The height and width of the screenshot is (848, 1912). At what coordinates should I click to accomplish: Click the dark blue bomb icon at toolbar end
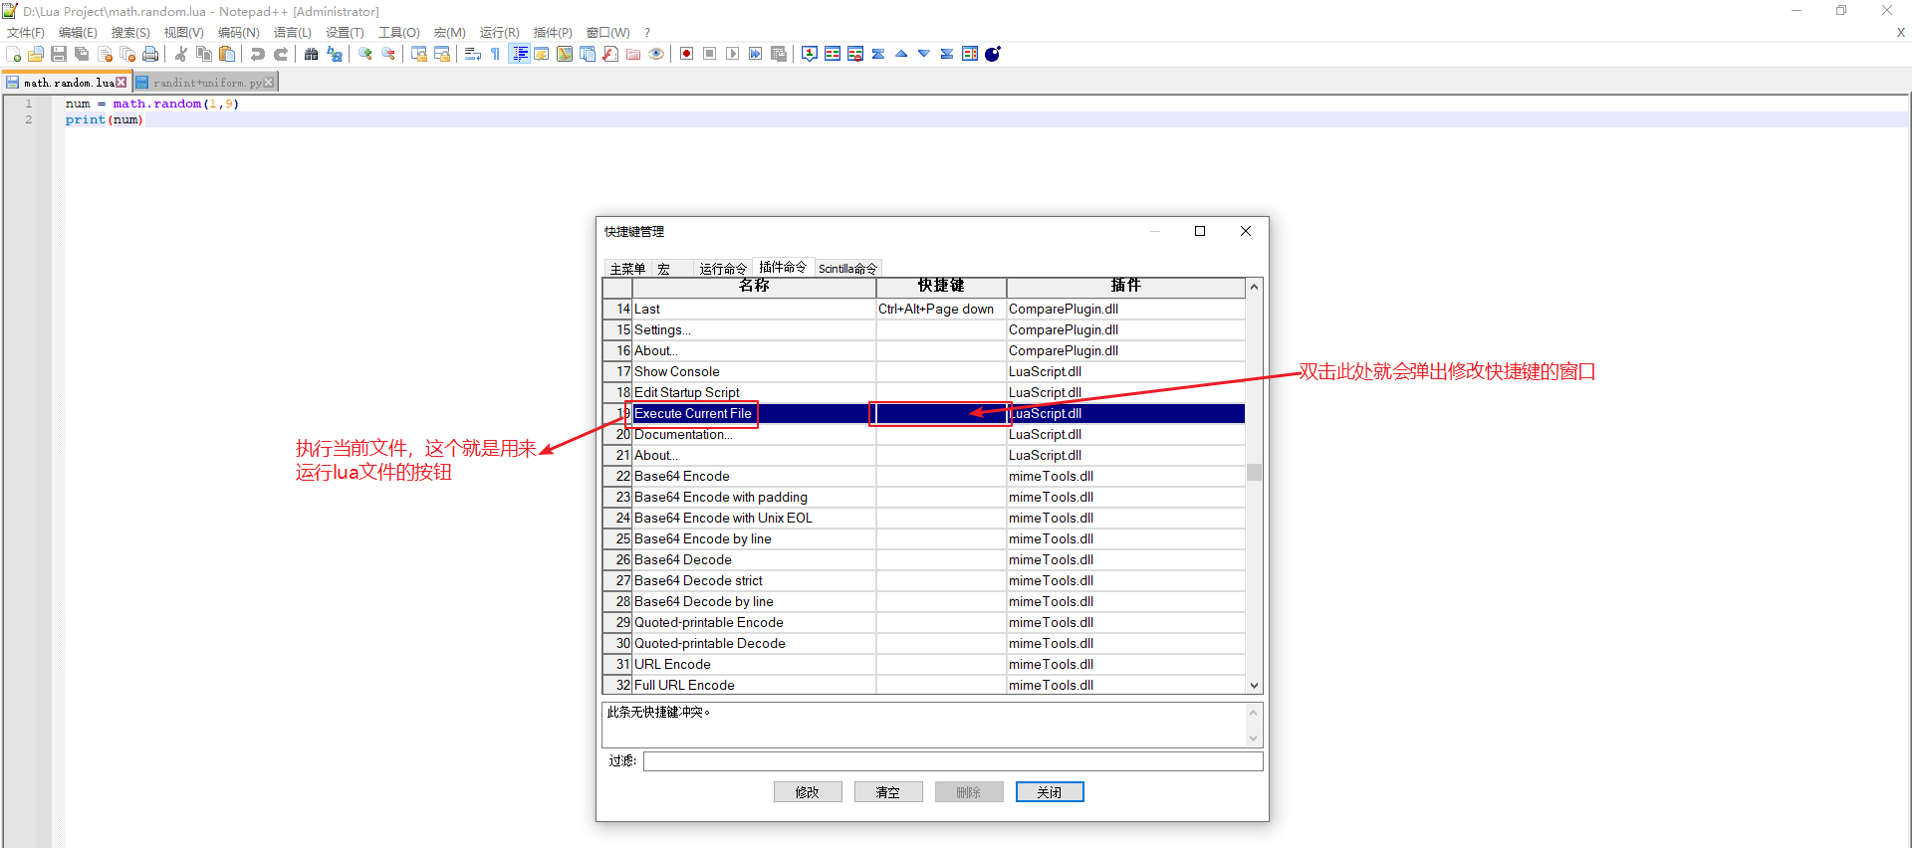993,54
